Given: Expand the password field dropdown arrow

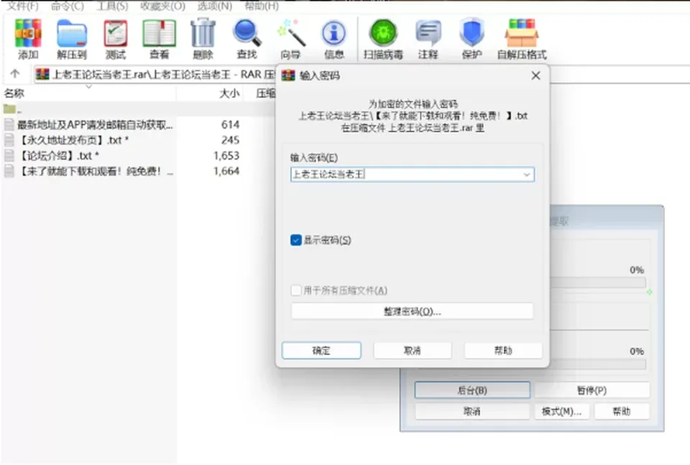Looking at the screenshot, I should click(x=526, y=175).
